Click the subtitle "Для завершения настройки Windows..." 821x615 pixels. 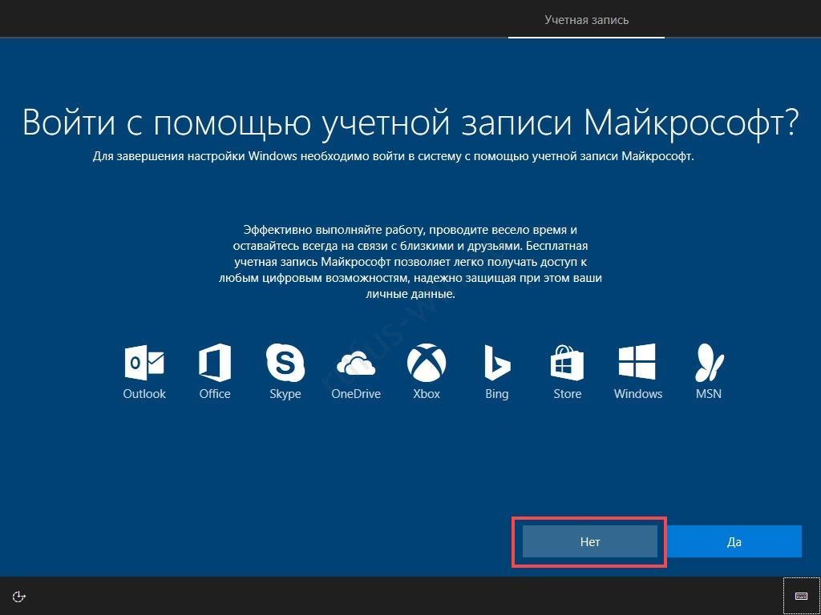click(x=393, y=156)
